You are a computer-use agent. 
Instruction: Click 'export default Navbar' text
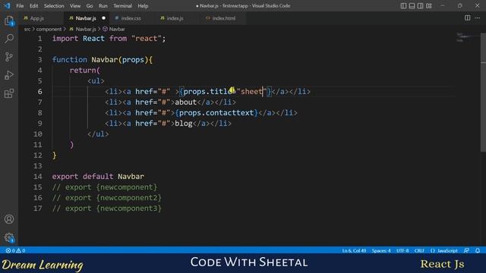click(98, 177)
